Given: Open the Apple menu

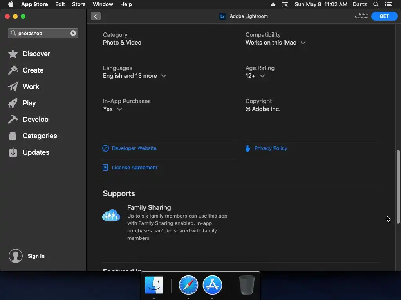Looking at the screenshot, I should click(11, 4).
